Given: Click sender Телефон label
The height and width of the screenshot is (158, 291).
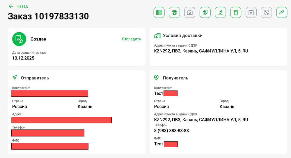Looking at the screenshot, I should coord(19,127).
